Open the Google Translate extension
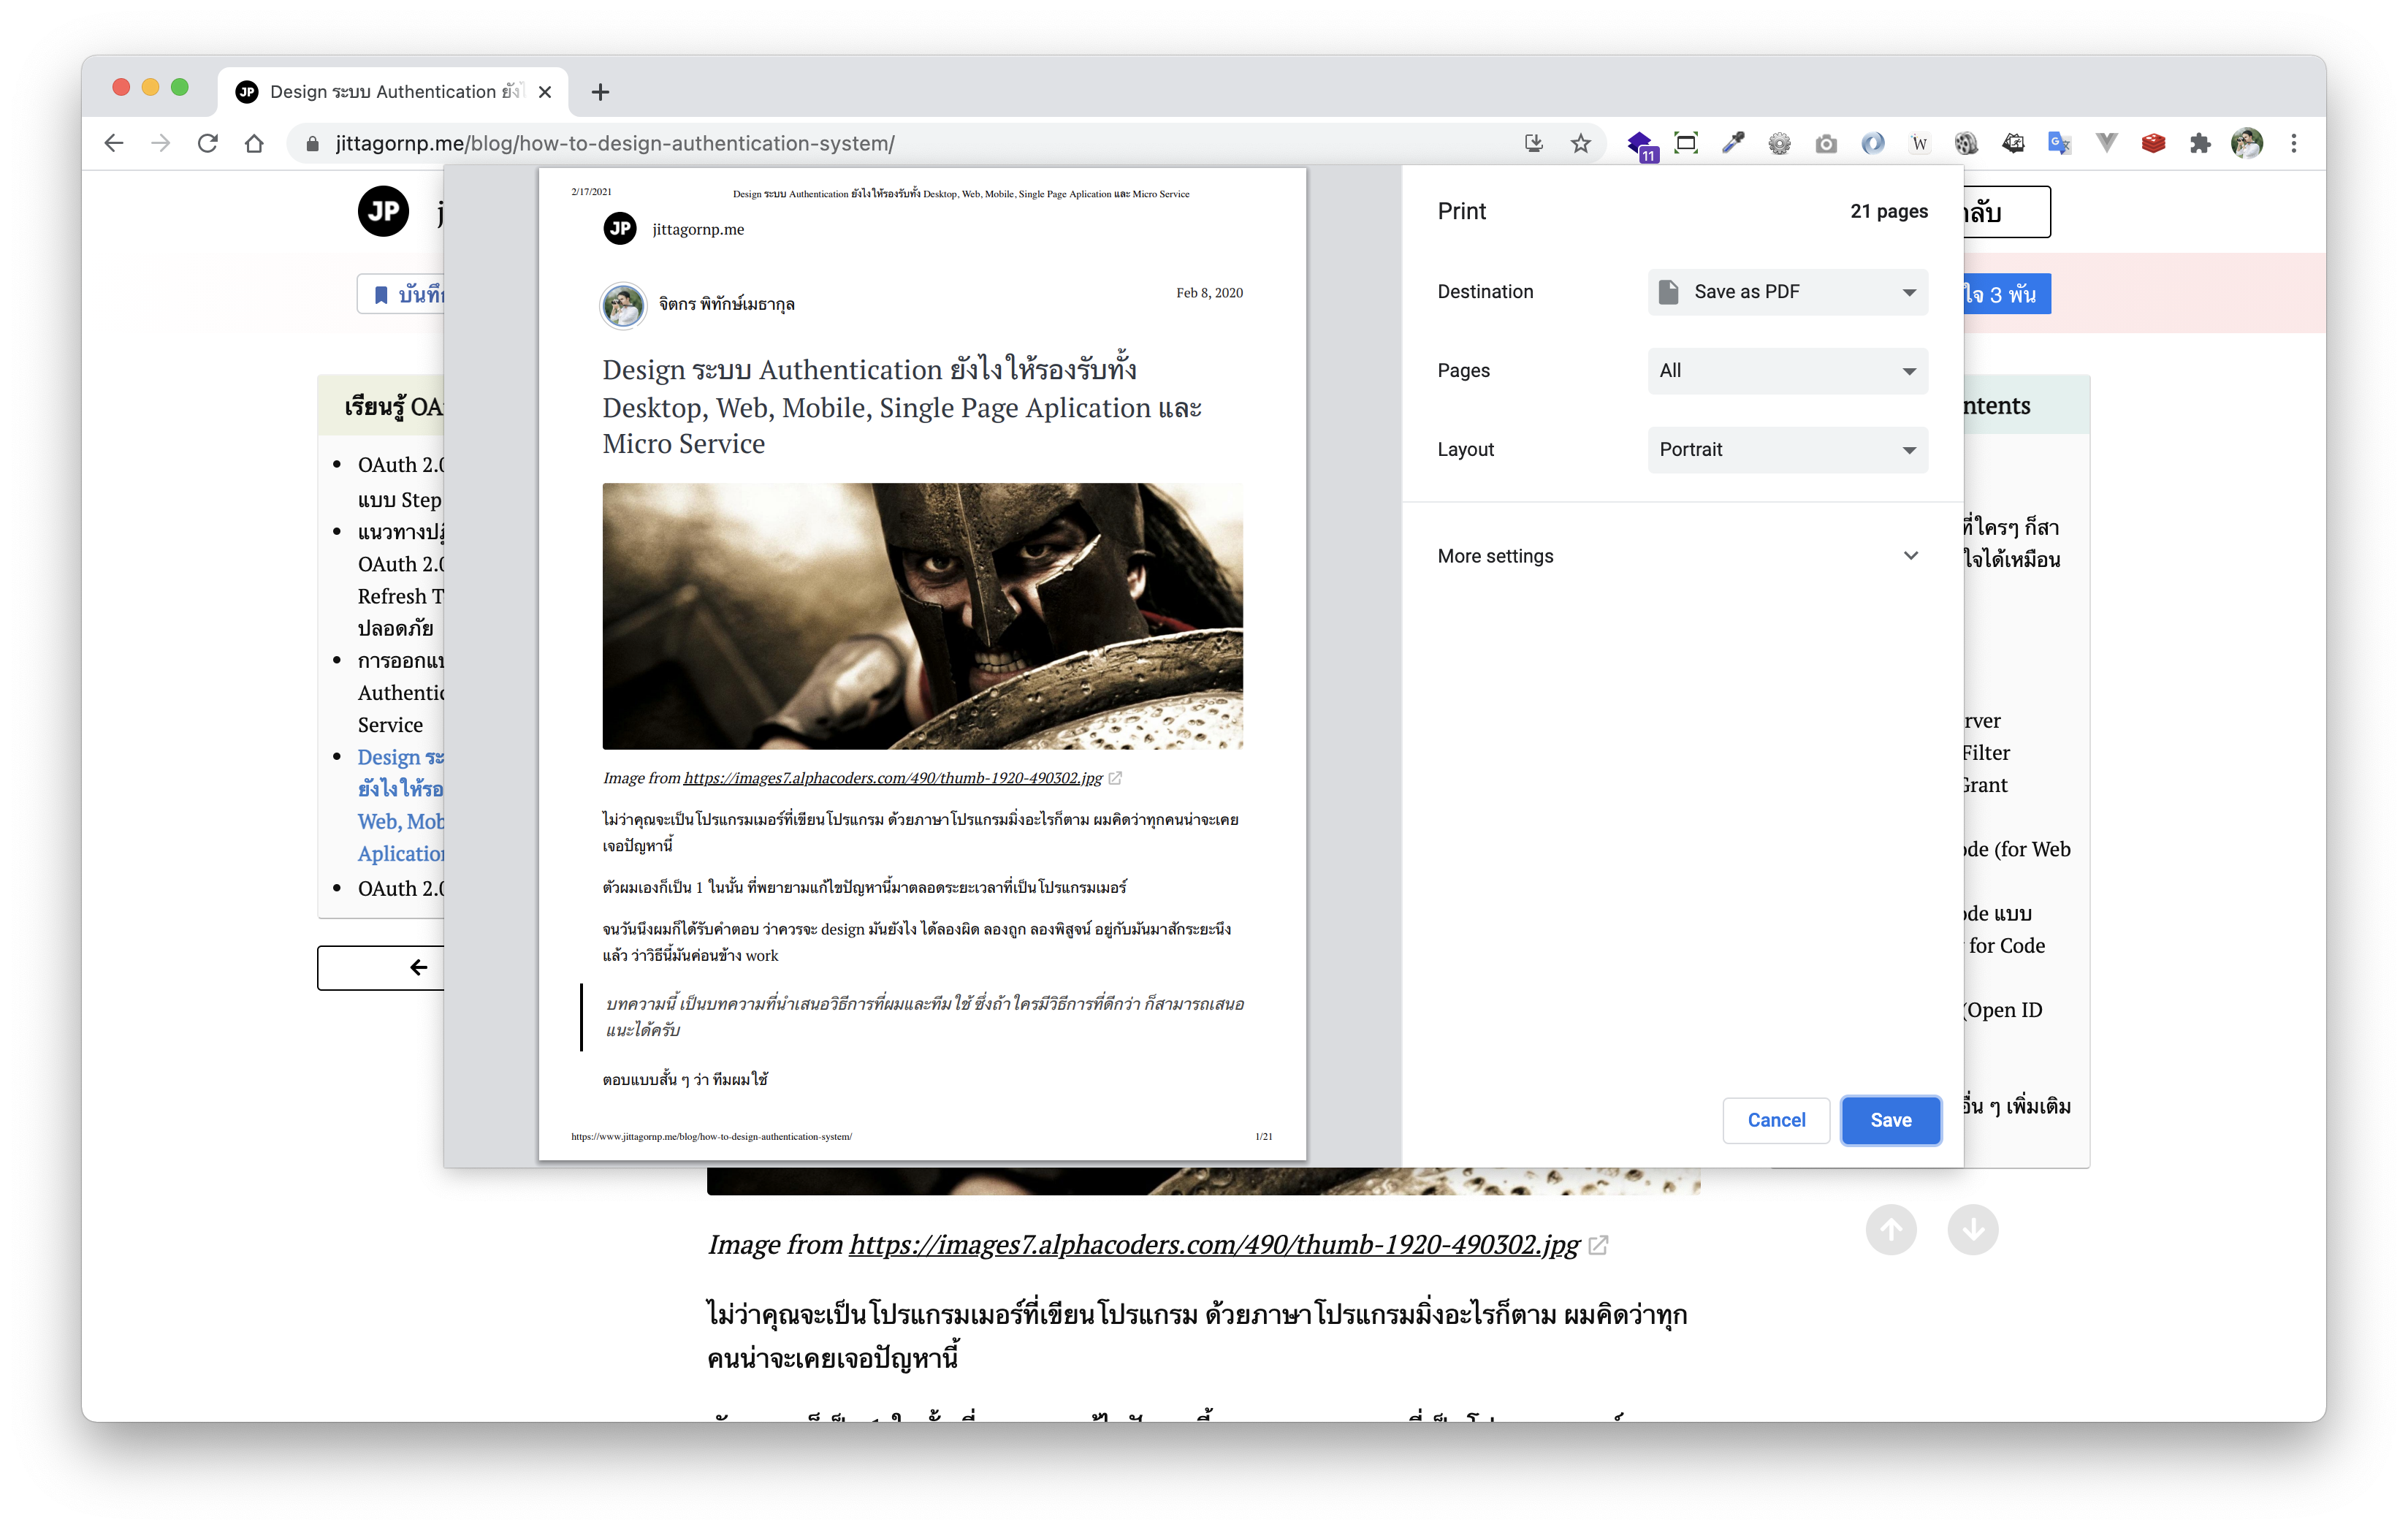 (2059, 143)
